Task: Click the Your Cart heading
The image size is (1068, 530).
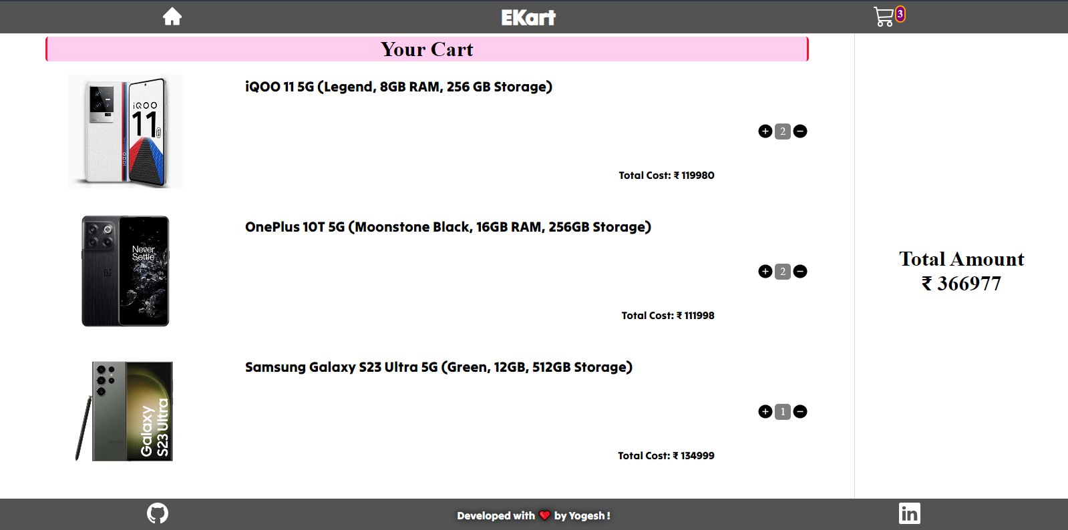Action: 427,49
